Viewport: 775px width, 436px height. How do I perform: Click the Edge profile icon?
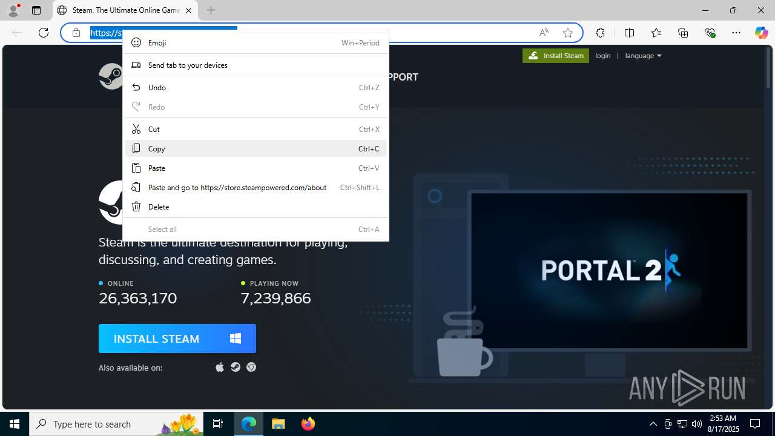coord(13,10)
